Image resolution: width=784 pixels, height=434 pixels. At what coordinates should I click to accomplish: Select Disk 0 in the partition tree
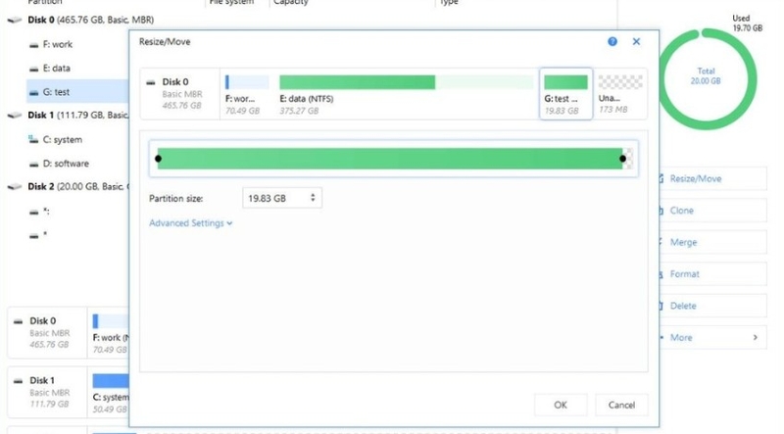click(90, 20)
